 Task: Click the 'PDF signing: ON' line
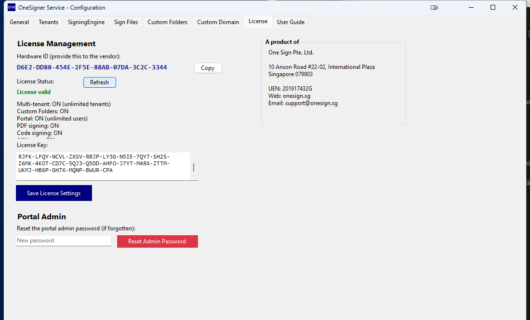point(38,126)
